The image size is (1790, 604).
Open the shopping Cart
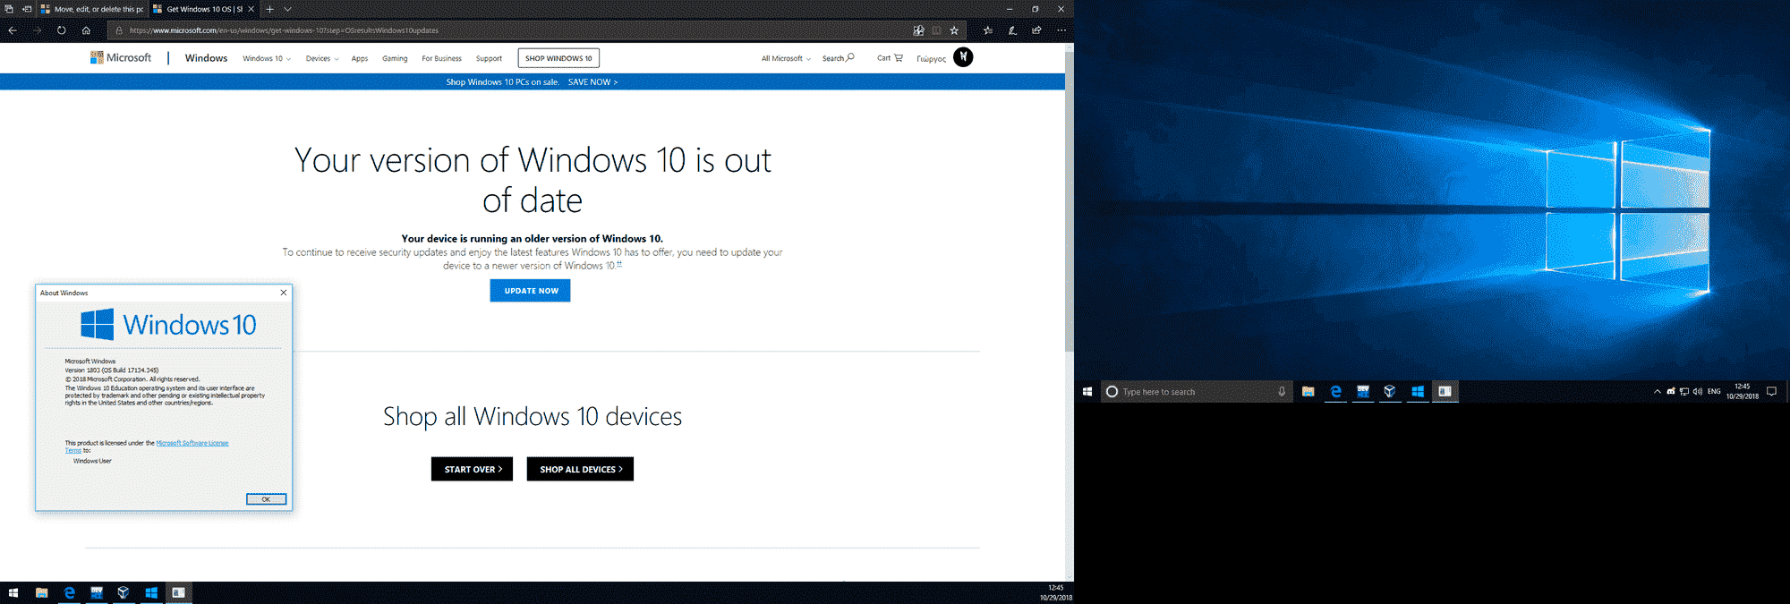coord(890,58)
